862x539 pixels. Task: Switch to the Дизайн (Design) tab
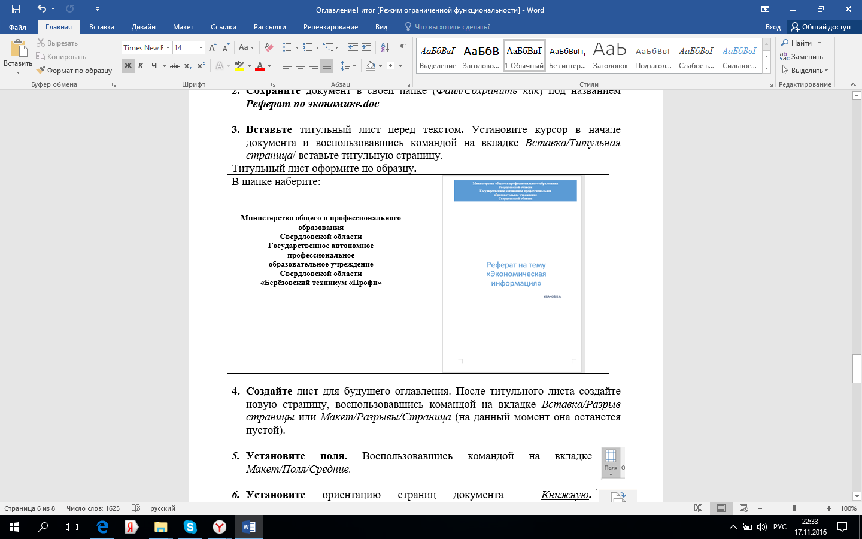pos(144,27)
